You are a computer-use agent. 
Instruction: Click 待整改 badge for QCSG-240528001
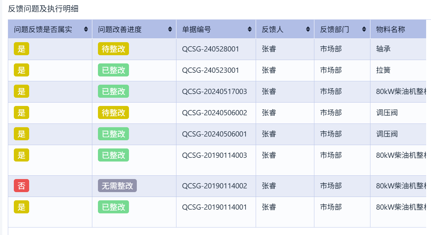coord(113,49)
